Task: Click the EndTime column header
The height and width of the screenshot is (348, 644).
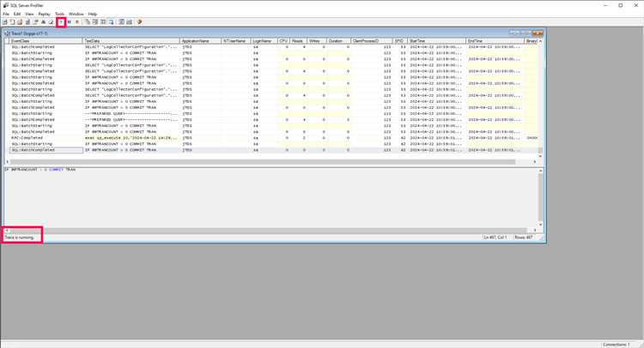Action: [495, 41]
